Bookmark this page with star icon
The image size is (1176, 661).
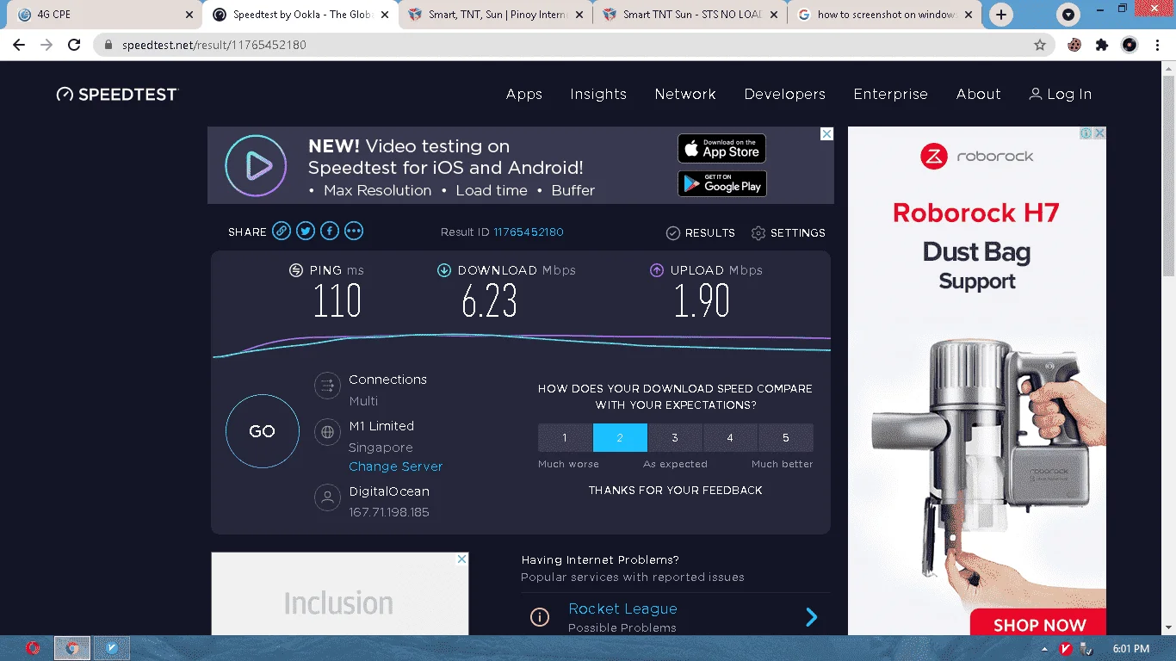(x=1040, y=45)
